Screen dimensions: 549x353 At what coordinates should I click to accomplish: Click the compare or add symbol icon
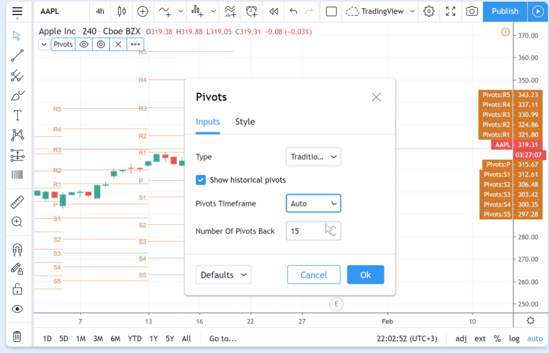coord(142,12)
